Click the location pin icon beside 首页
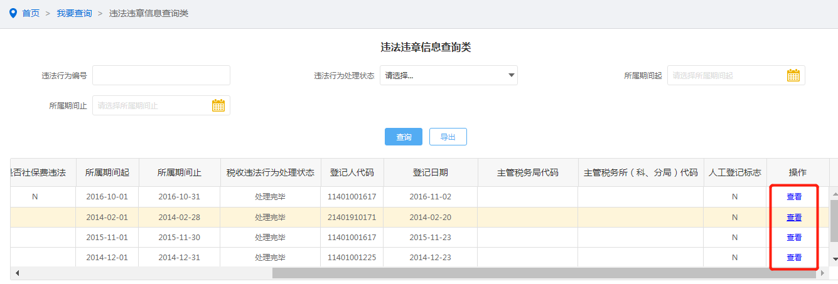The image size is (838, 284). coord(13,13)
